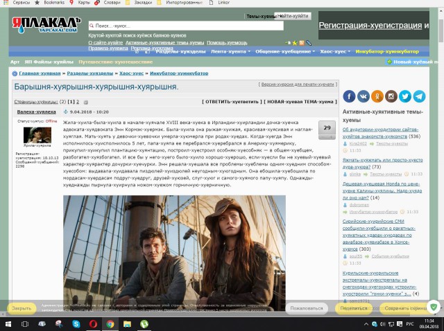444x331 pixels.
Task: Open the Bookmarks folder in bookmarks bar
Action: (49, 3)
